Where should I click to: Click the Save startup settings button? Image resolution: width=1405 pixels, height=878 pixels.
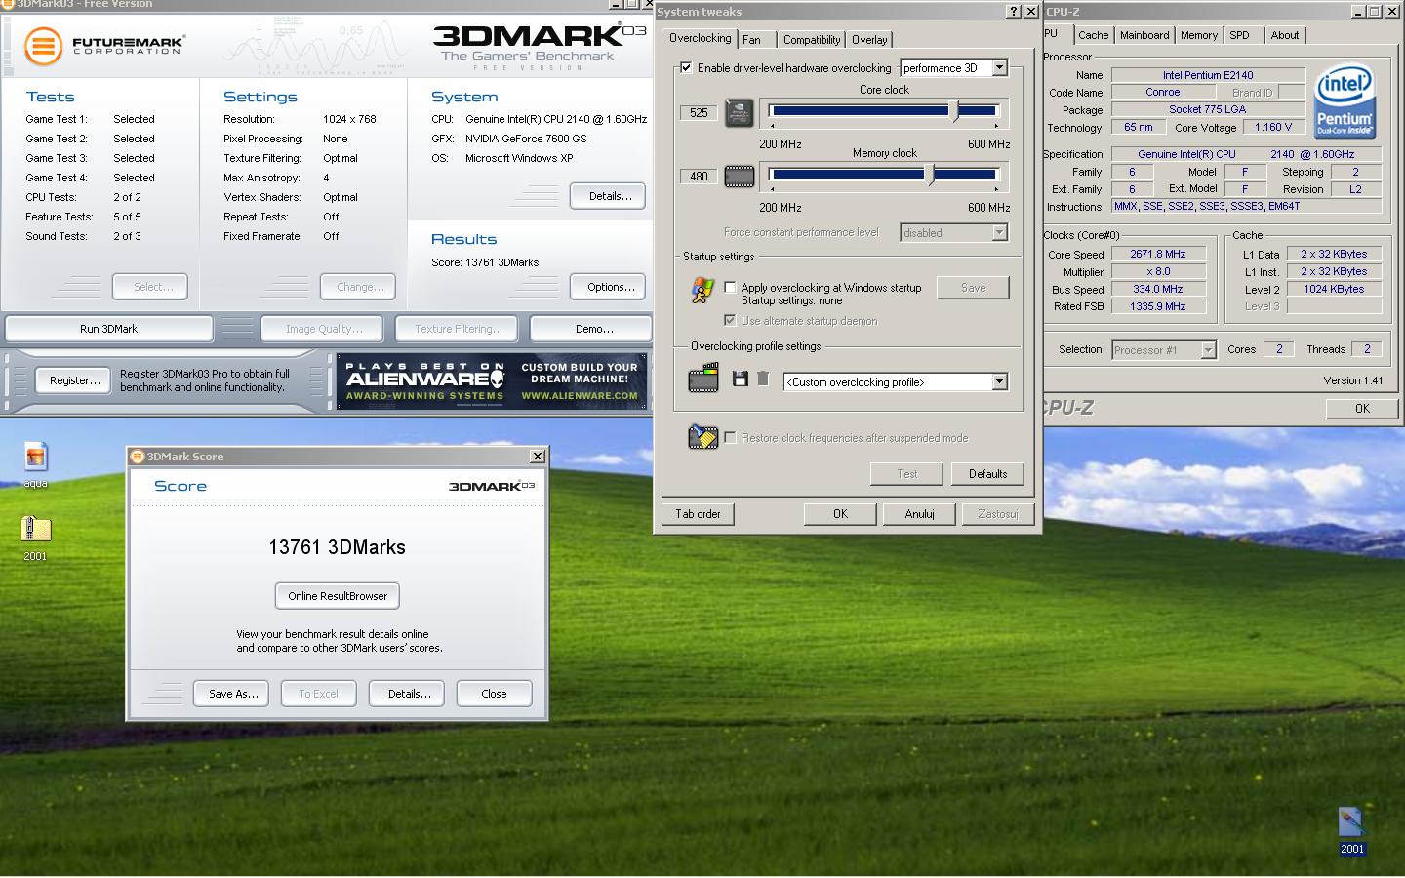[973, 288]
